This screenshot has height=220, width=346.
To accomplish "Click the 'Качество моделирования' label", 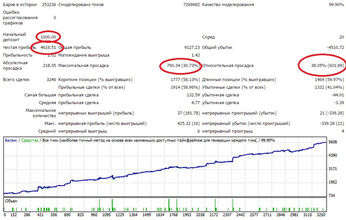I will coord(228,5).
